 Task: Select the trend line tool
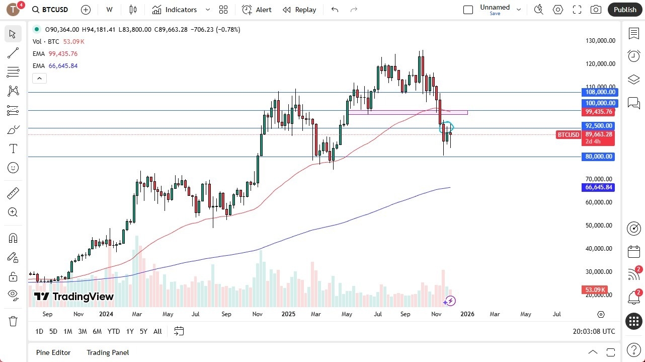click(x=13, y=53)
